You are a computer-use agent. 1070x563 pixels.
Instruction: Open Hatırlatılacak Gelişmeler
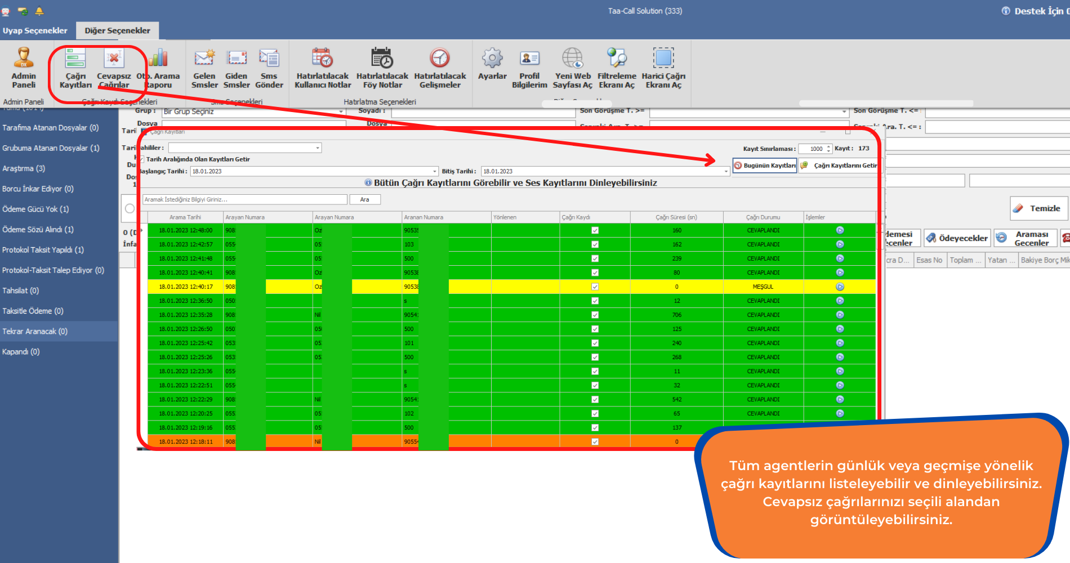(440, 68)
